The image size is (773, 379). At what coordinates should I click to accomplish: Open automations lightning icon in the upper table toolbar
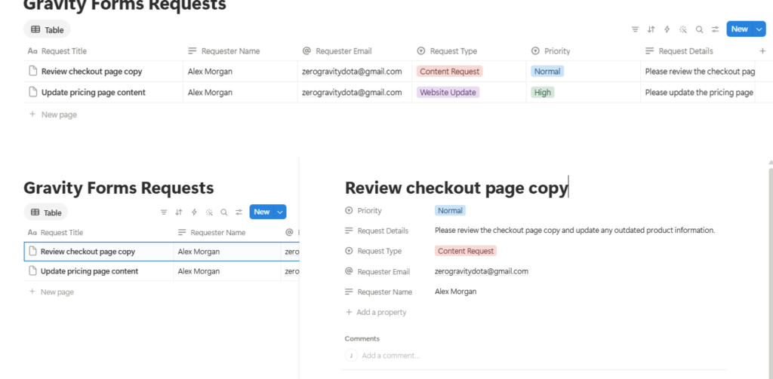pos(667,29)
